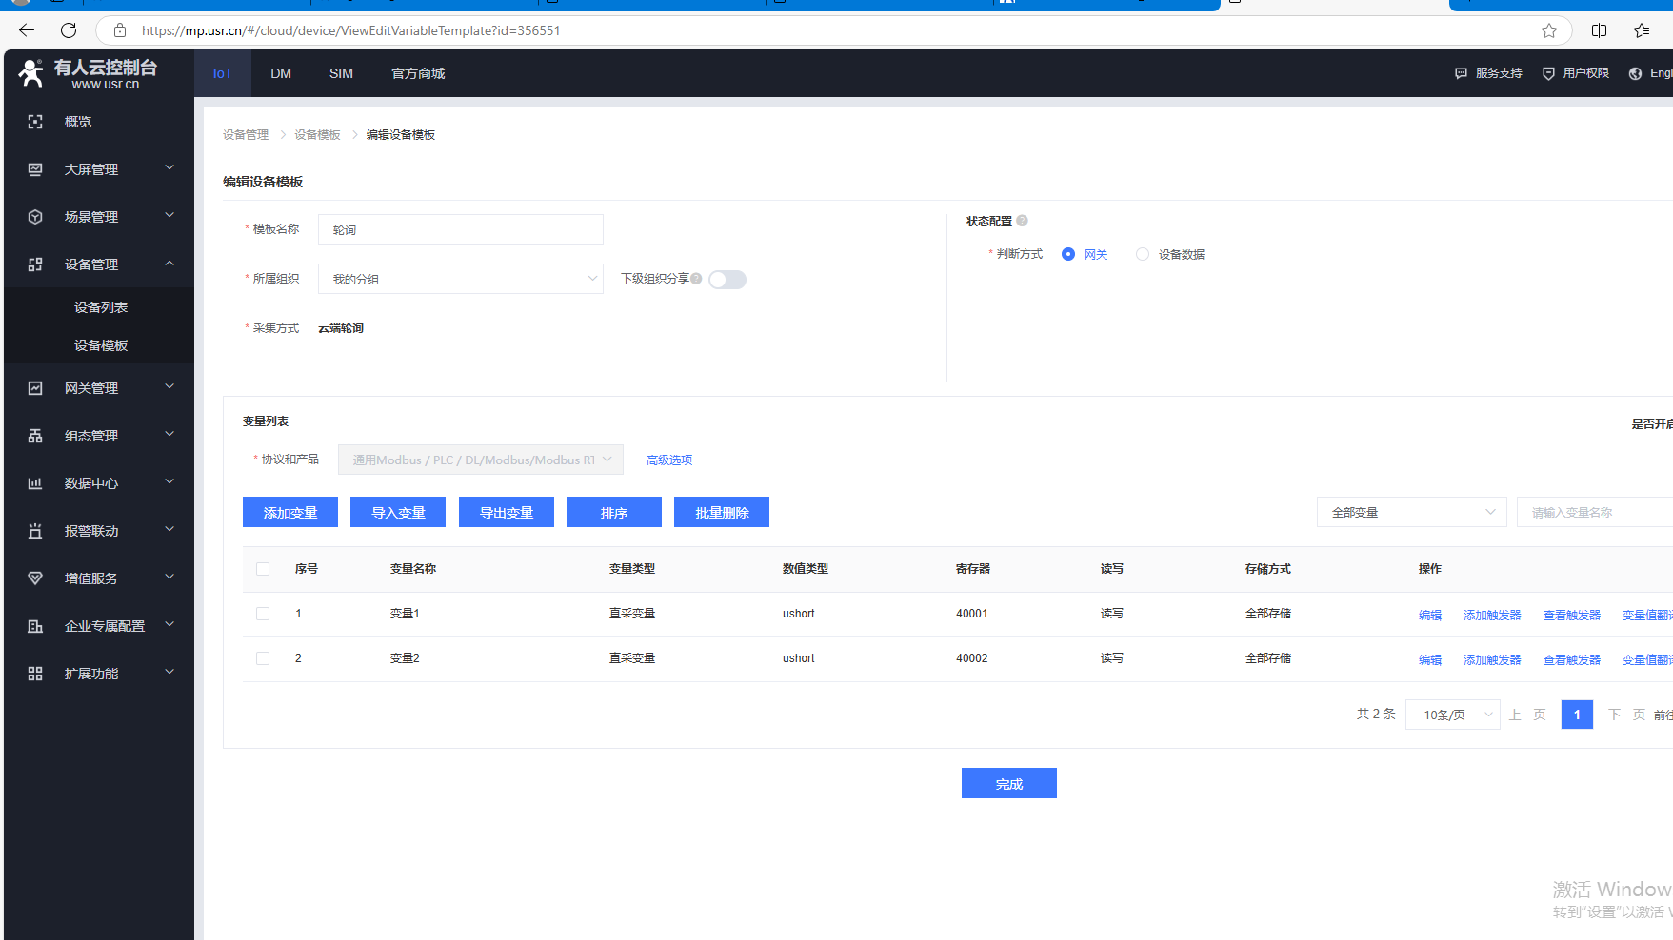The image size is (1673, 940).
Task: Click the 添加变量 button
Action: point(290,512)
